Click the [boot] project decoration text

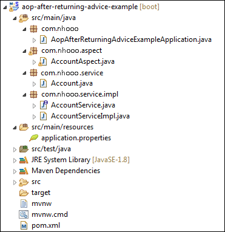[149, 7]
